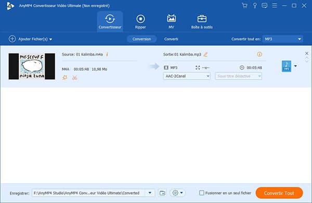
Task: Click the 10,98 Mo file size
Action: (x=99, y=69)
